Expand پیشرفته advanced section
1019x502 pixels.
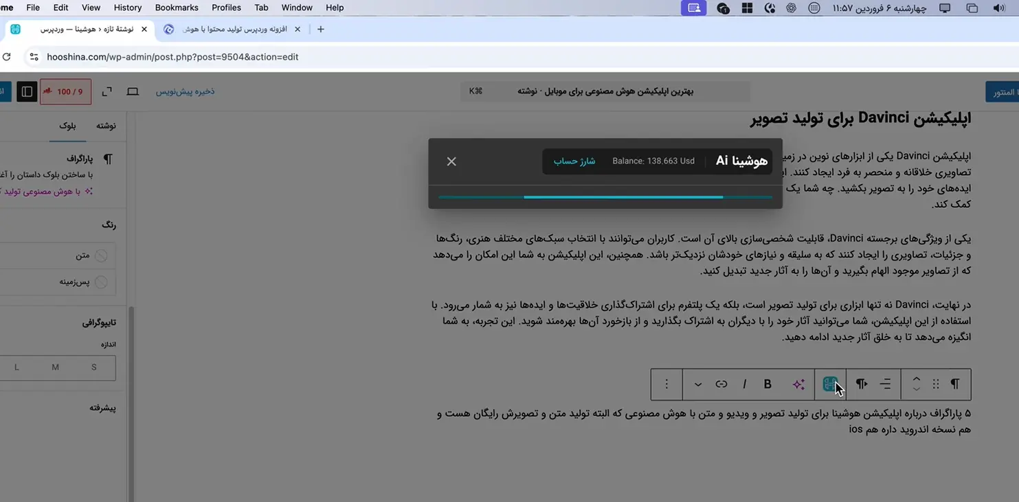pyautogui.click(x=102, y=408)
